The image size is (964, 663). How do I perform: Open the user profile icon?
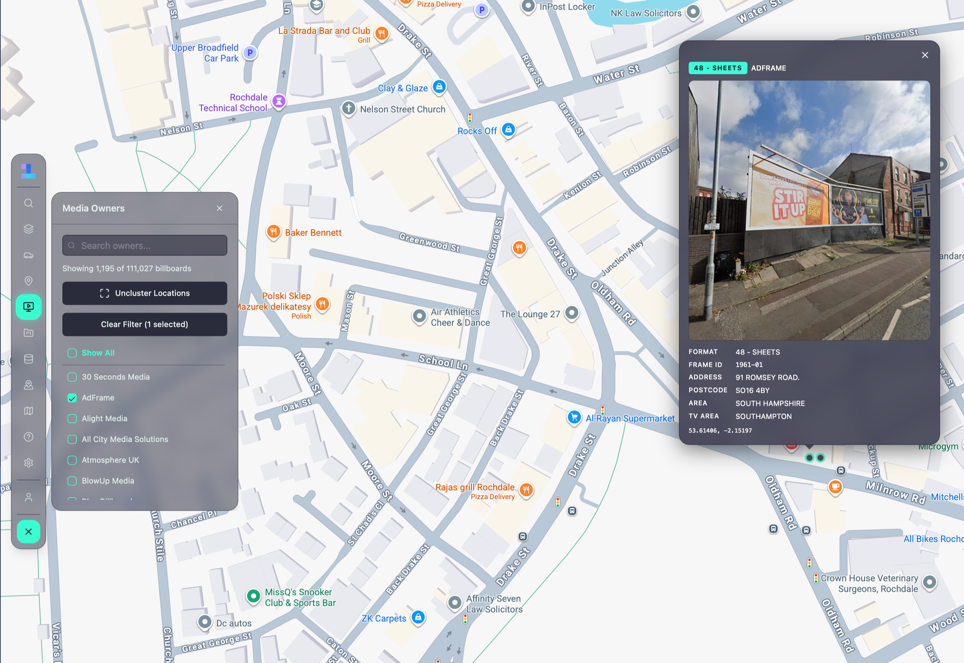tap(29, 497)
